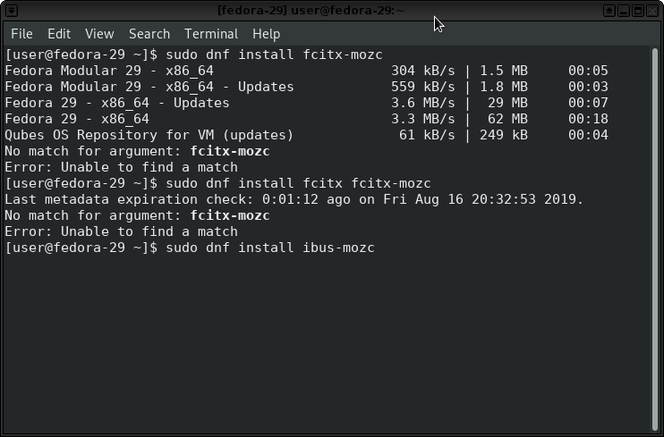Image resolution: width=664 pixels, height=437 pixels.
Task: Click the typed command 'sudo dnf install ibus-mozc'
Action: pos(268,248)
